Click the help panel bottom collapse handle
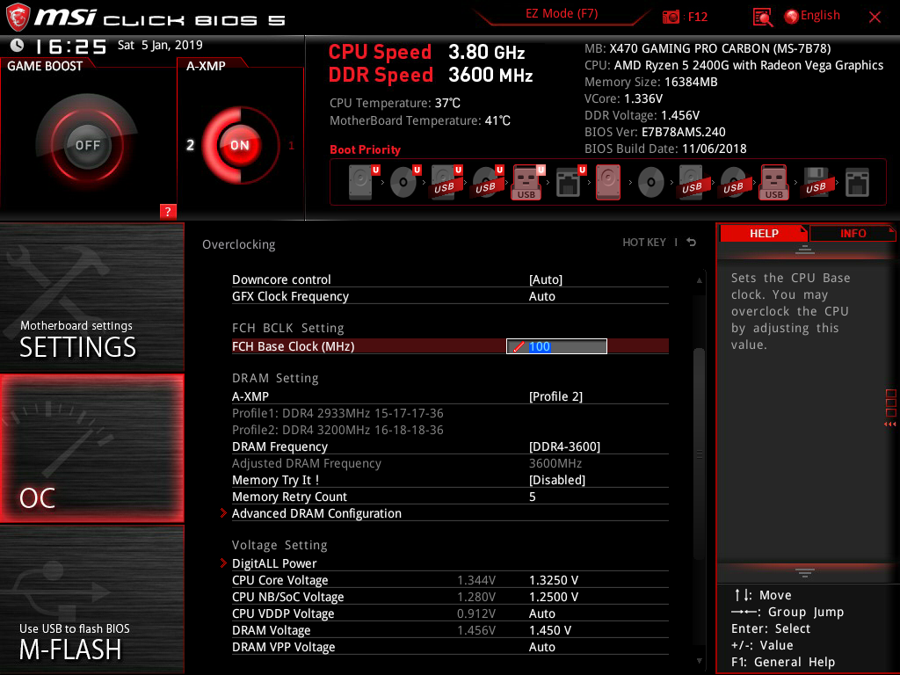Viewport: 900px width, 675px height. (x=805, y=573)
